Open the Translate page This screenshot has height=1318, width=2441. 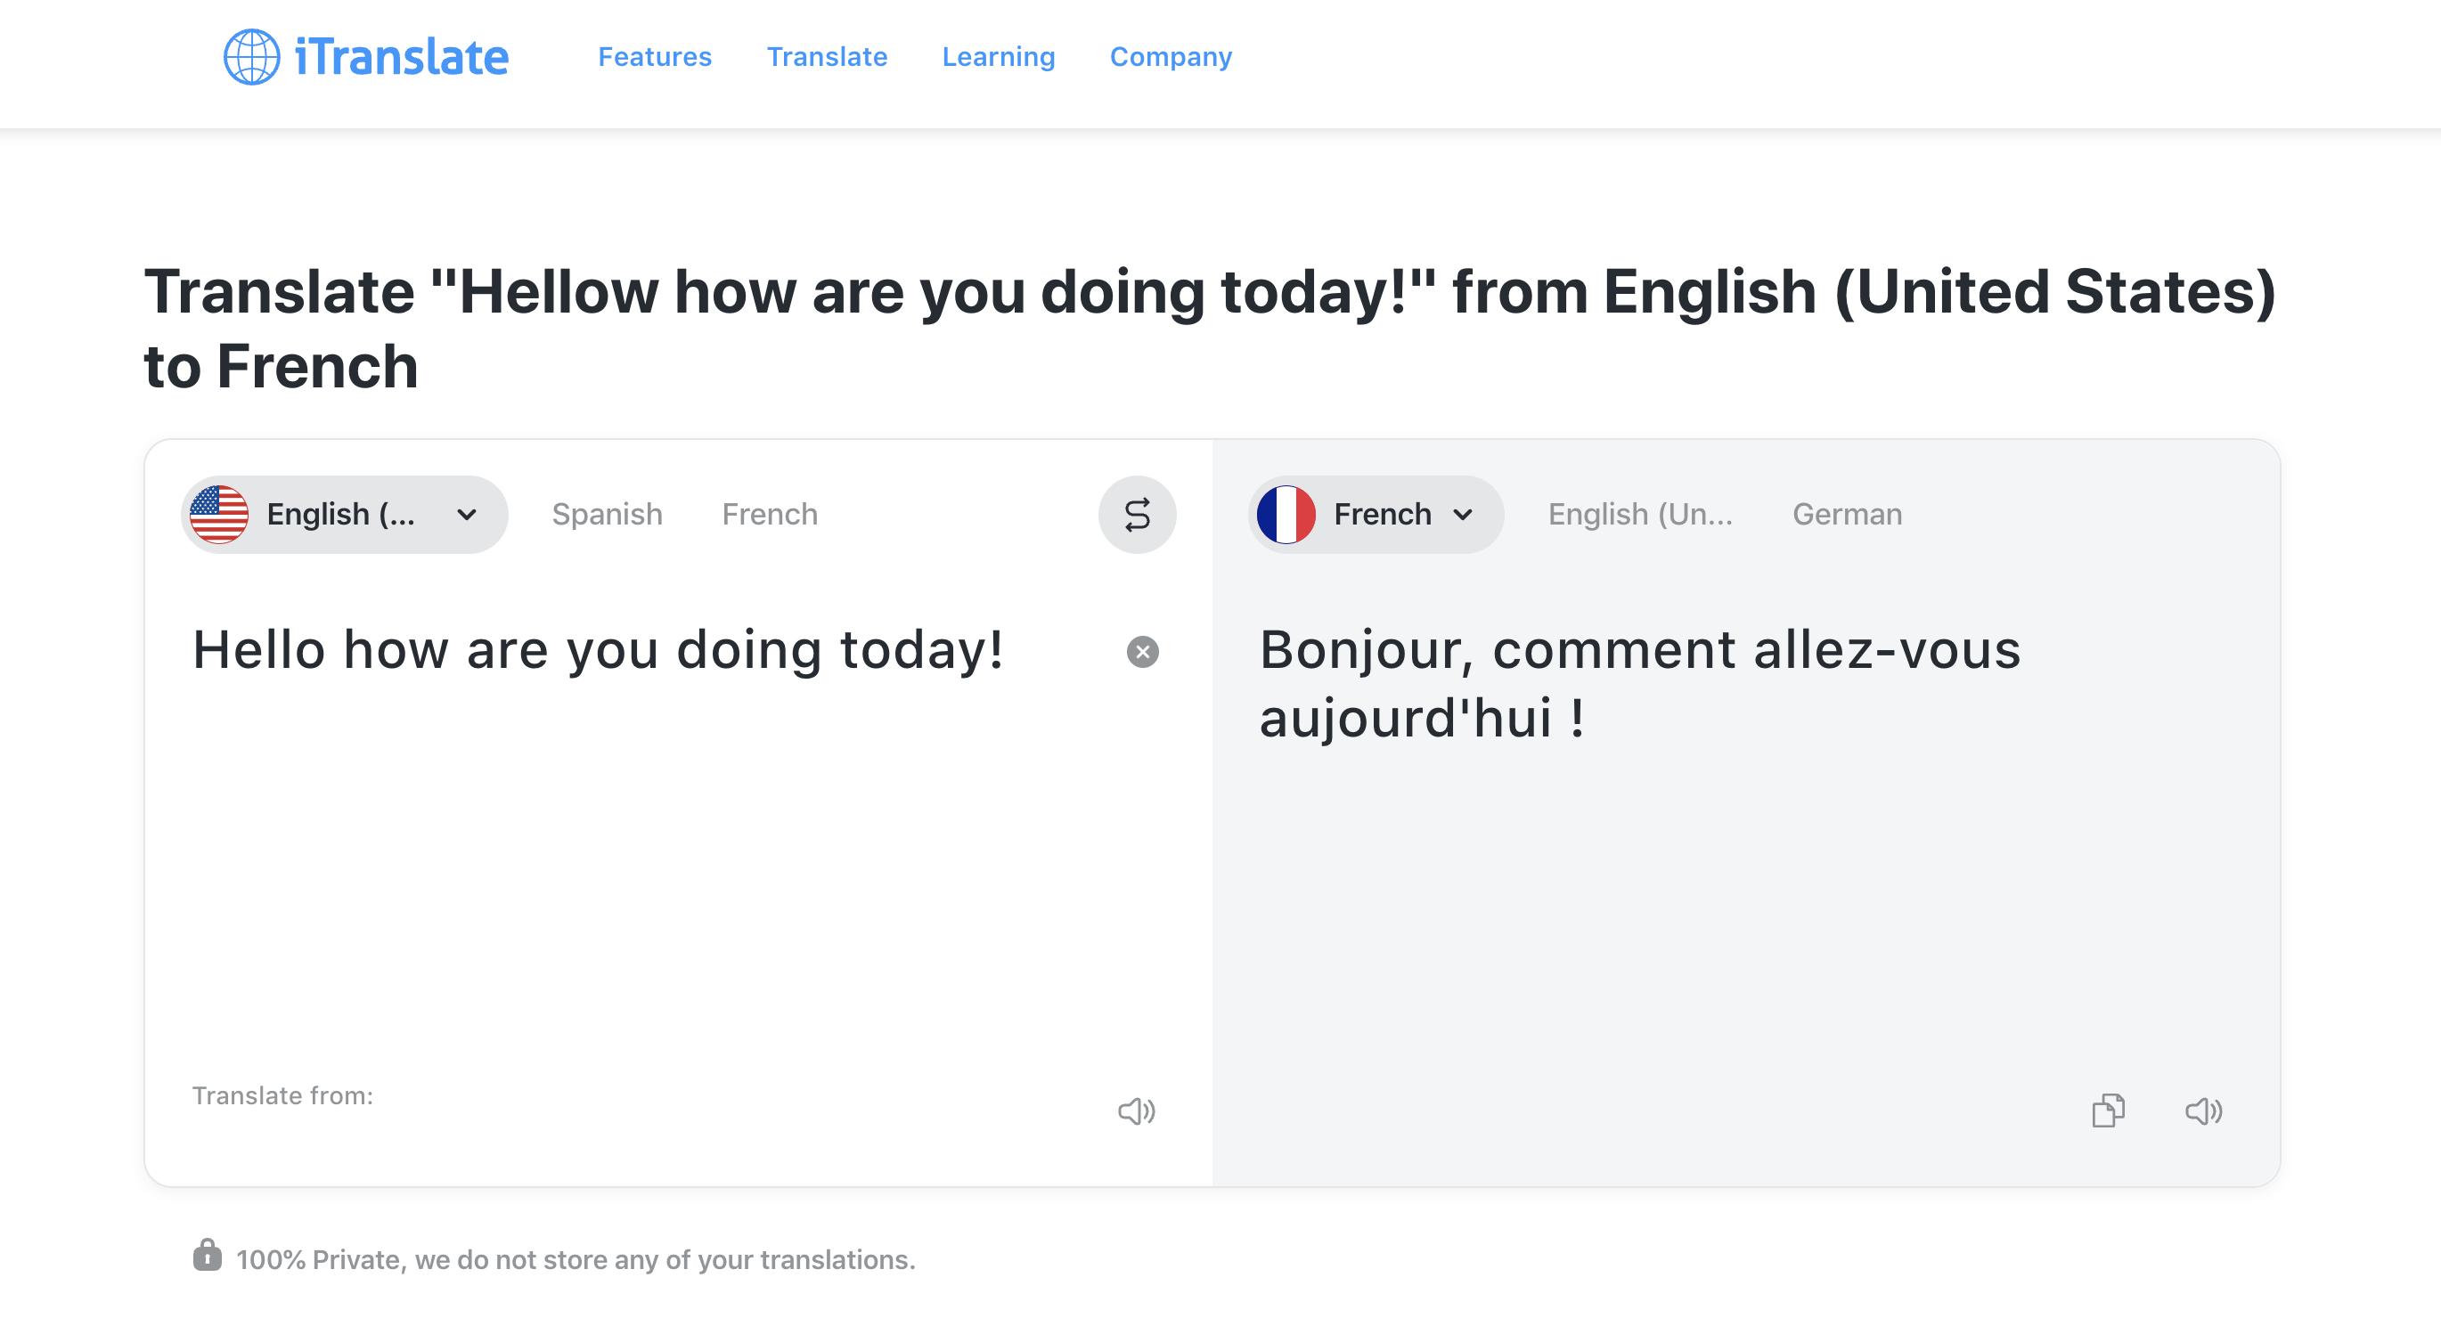[x=827, y=57]
